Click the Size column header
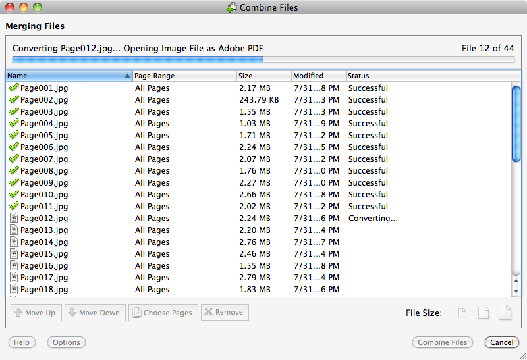 263,76
